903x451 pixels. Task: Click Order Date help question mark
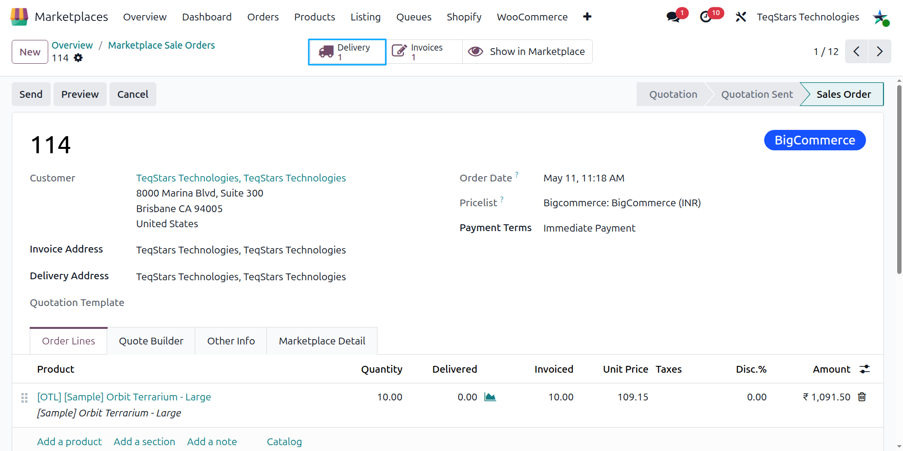517,174
